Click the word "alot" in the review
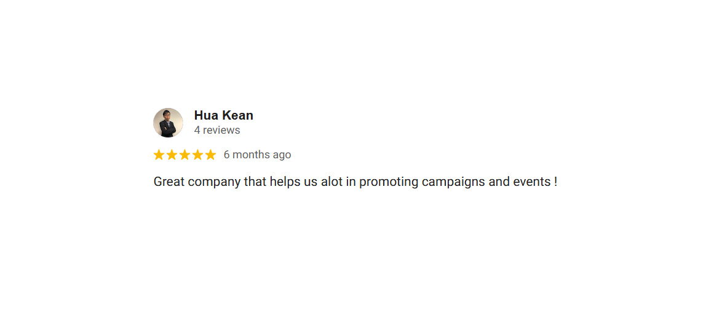The height and width of the screenshot is (319, 714). (x=331, y=182)
